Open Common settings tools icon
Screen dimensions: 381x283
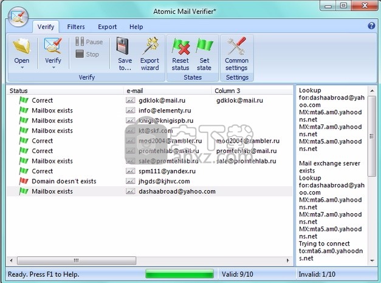(236, 46)
